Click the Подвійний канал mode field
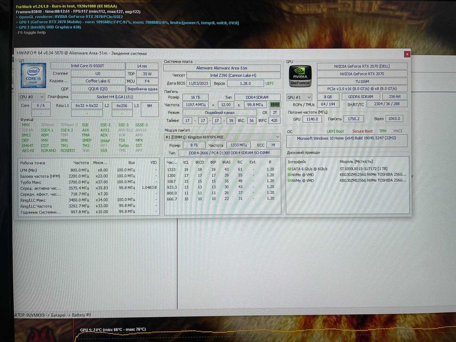The width and height of the screenshot is (456, 342). coord(219,112)
